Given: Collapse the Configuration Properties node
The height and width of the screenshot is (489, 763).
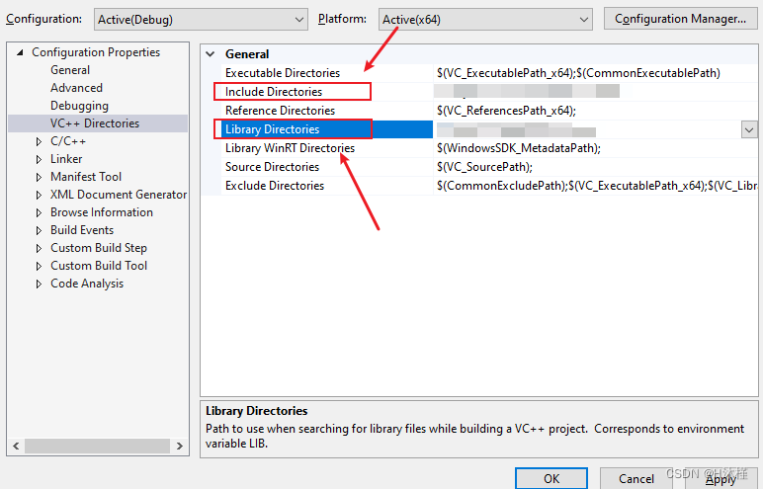Looking at the screenshot, I should 20,53.
